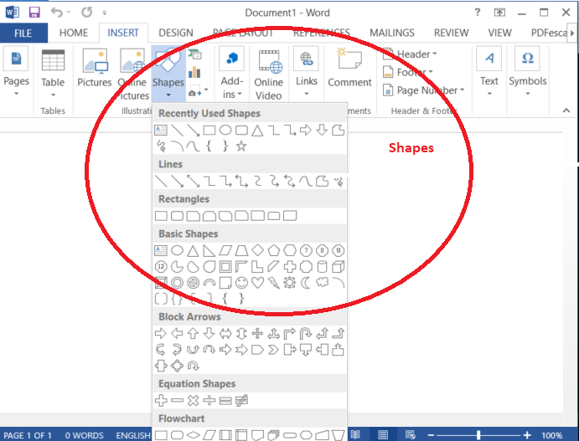This screenshot has height=441, width=579.
Task: Click the zoom in plus button
Action: click(527, 435)
